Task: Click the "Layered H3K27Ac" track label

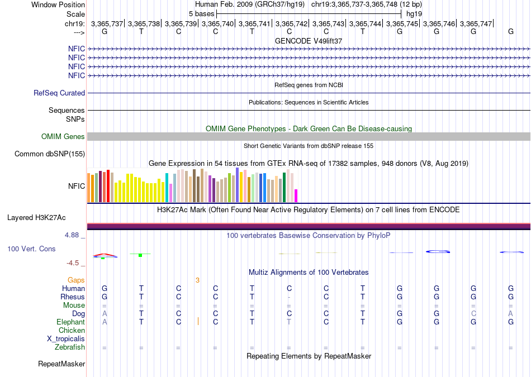Action: click(36, 218)
